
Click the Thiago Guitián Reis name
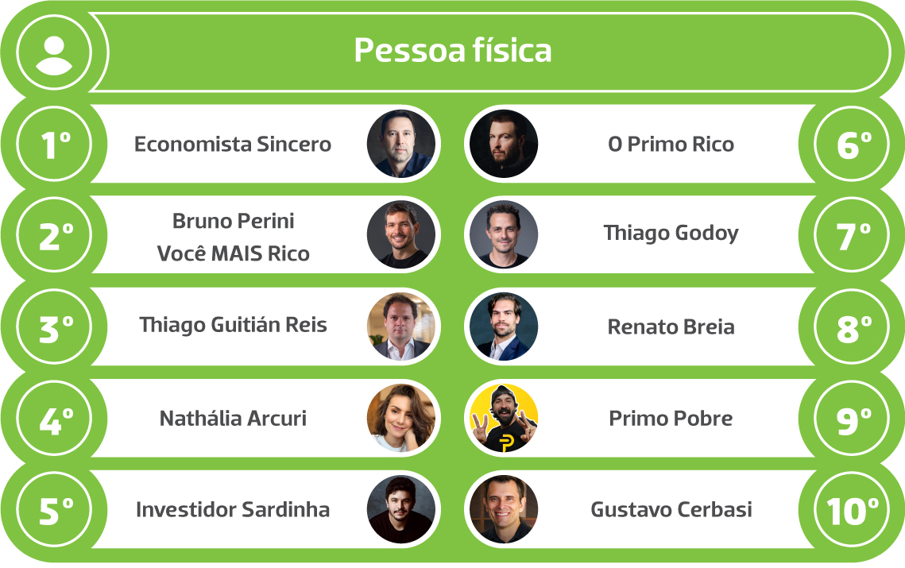(233, 326)
